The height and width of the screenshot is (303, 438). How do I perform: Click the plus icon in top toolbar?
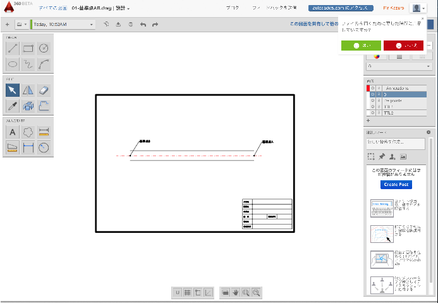(x=7, y=25)
